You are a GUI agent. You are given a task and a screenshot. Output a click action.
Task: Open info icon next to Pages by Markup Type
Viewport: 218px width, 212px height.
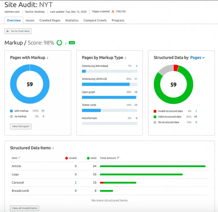pyautogui.click(x=125, y=58)
